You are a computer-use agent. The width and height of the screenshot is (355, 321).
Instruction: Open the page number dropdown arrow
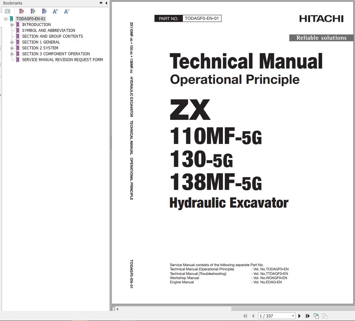click(x=293, y=316)
